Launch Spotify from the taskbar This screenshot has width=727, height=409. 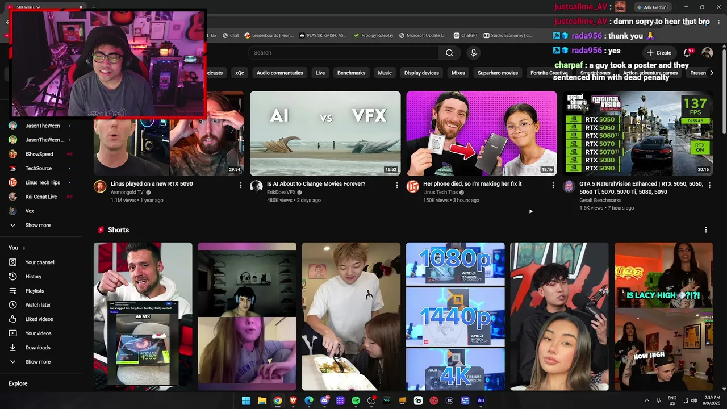coord(356,400)
